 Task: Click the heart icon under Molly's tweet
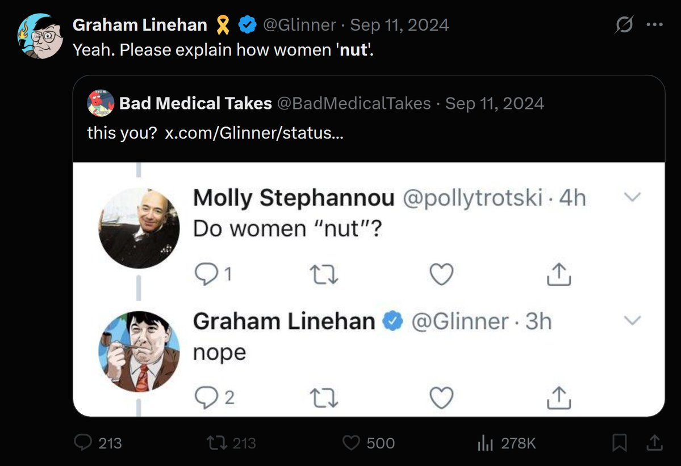pos(441,274)
